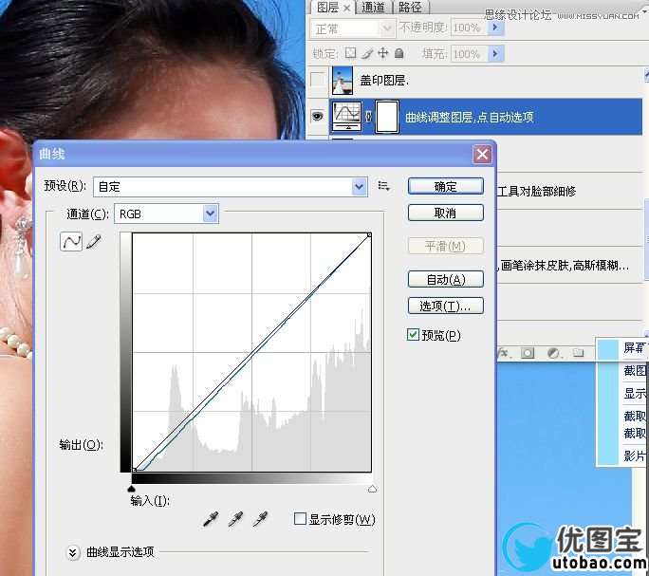Viewport: 649px width, 576px height.
Task: Select the 盖印图层 layer thumbnail
Action: coord(343,81)
